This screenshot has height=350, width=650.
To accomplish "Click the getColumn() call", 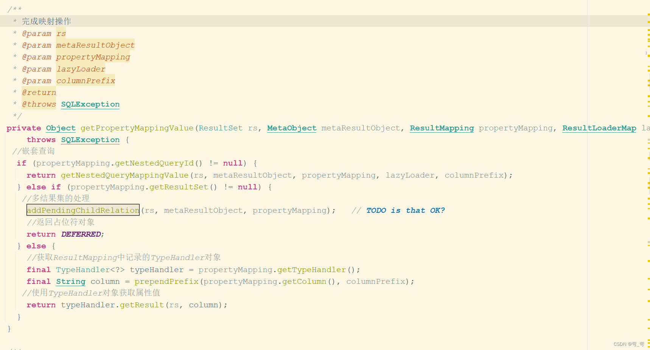I will pos(309,282).
